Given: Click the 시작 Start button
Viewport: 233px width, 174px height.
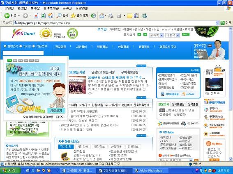Looking at the screenshot, I should pyautogui.click(x=10, y=171).
